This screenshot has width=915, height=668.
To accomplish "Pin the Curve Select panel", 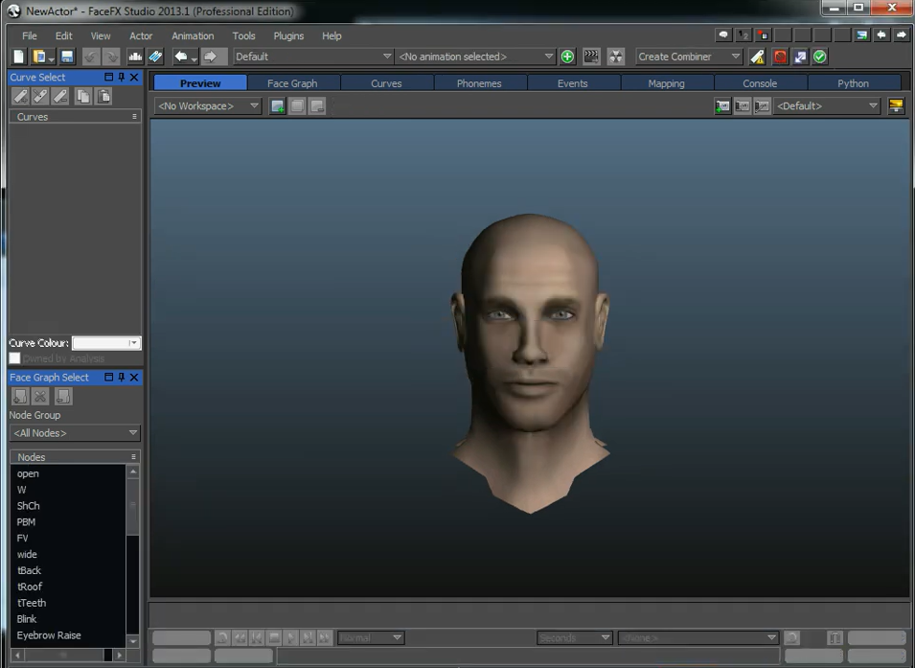I will point(120,77).
